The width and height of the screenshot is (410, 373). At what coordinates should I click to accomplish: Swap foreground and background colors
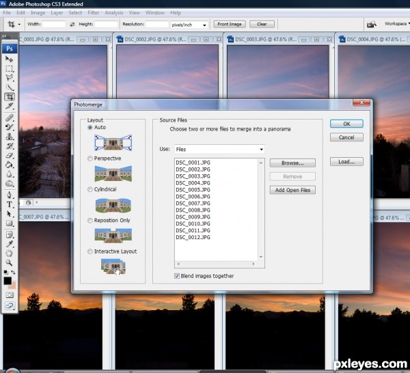13,273
